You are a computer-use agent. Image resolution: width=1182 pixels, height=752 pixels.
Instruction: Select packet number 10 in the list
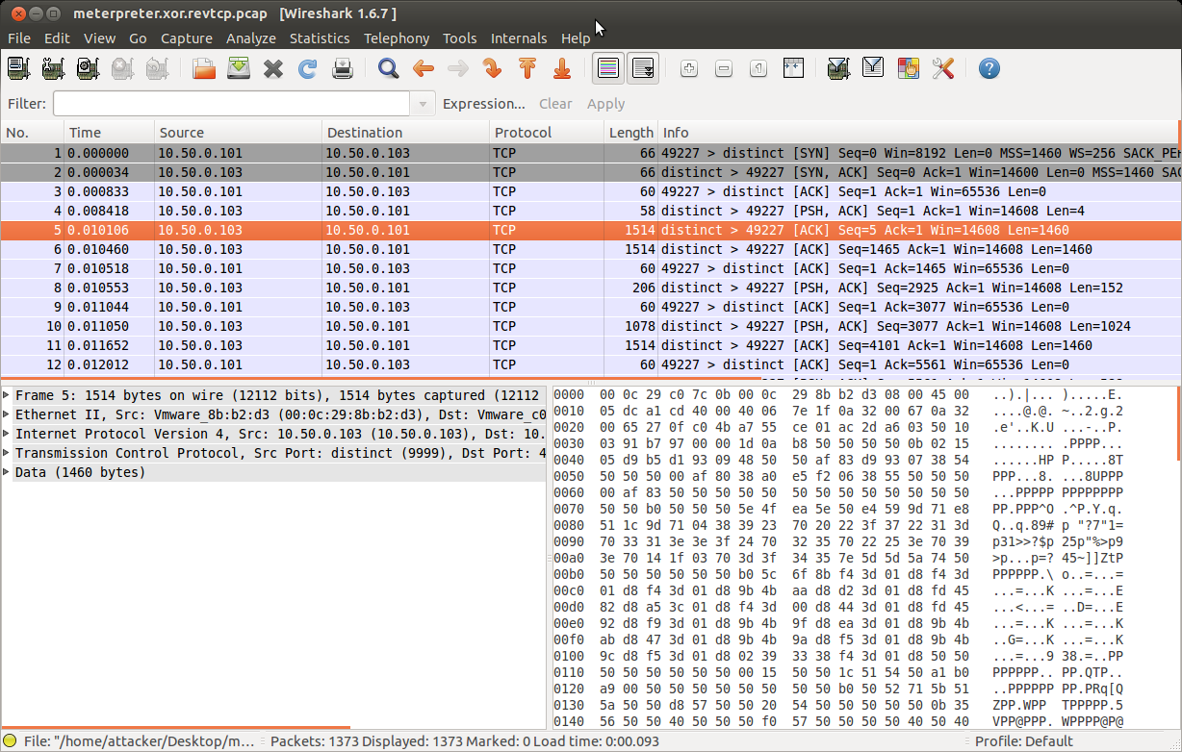point(385,326)
